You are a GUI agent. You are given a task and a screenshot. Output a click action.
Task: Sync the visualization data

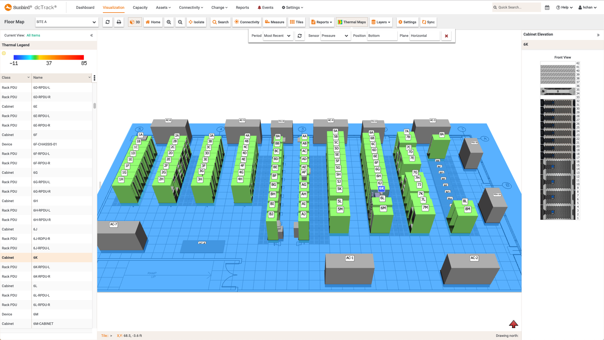pos(428,22)
